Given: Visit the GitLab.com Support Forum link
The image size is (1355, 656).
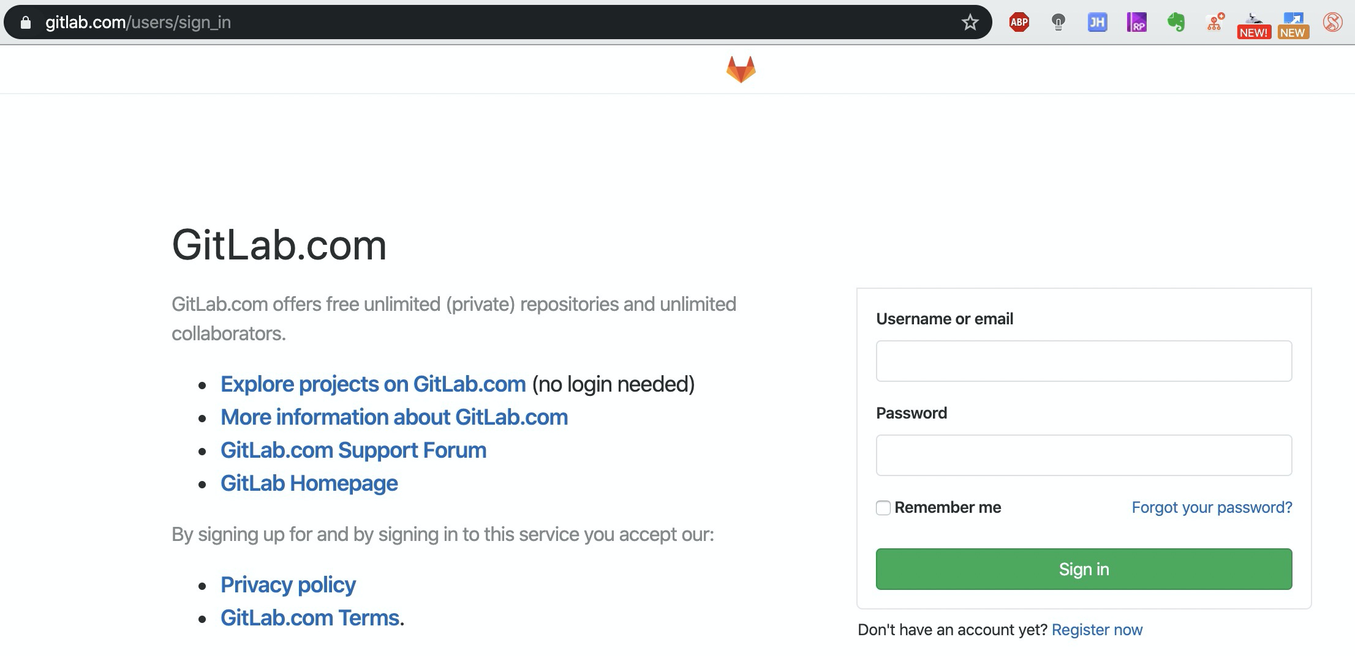Looking at the screenshot, I should pyautogui.click(x=353, y=450).
